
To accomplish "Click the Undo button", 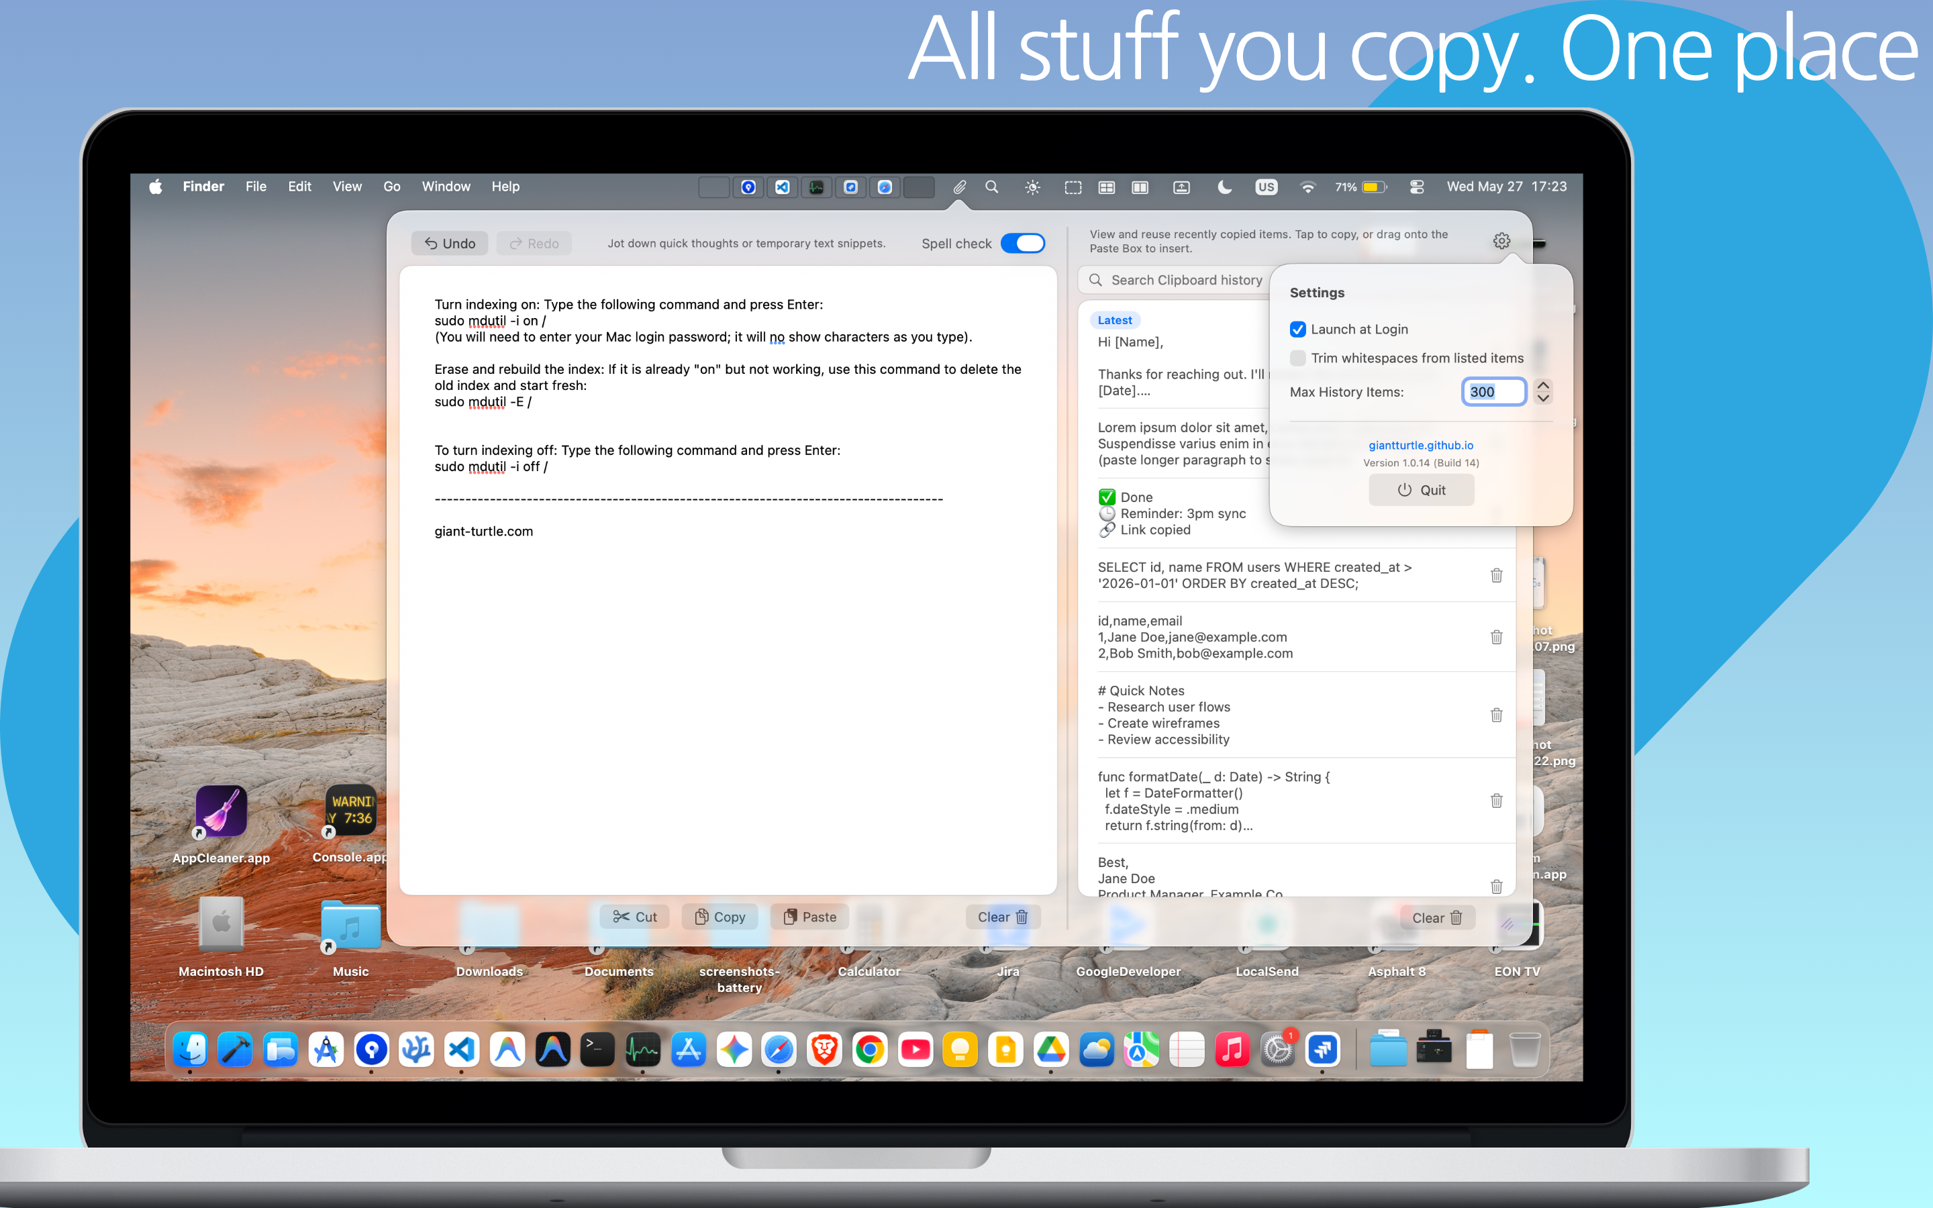I will pyautogui.click(x=450, y=243).
